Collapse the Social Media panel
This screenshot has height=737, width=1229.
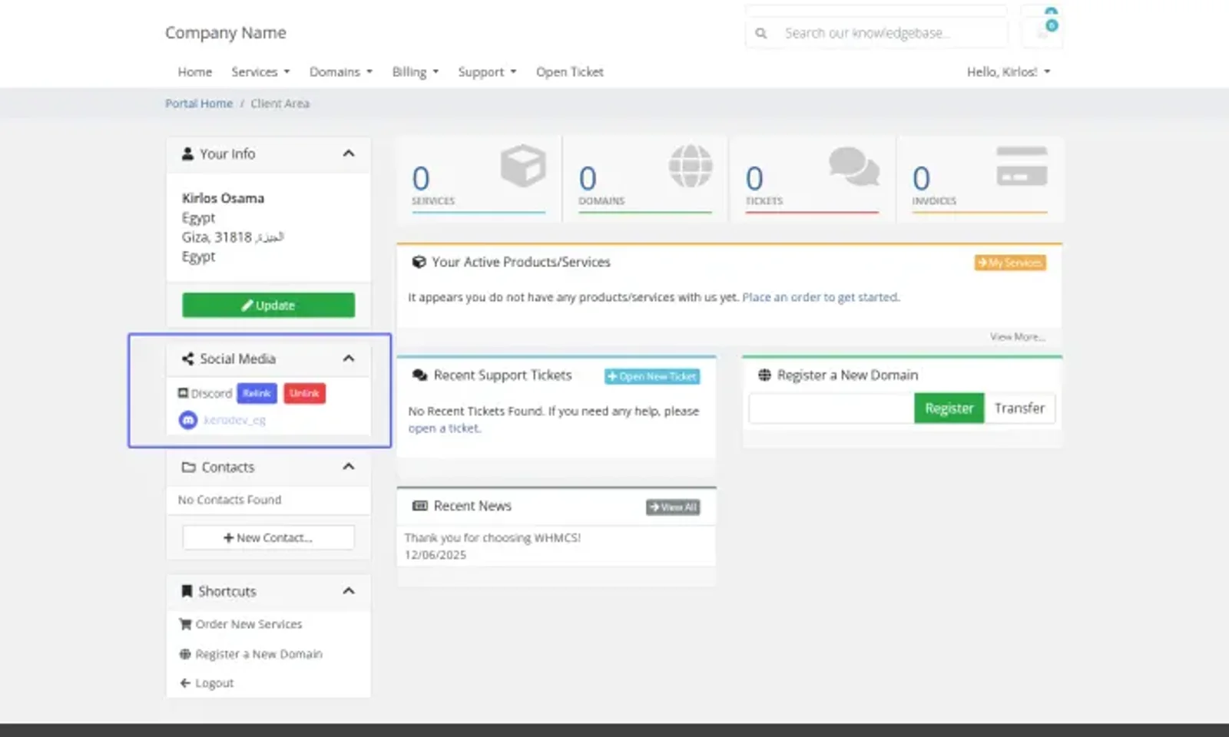point(349,359)
